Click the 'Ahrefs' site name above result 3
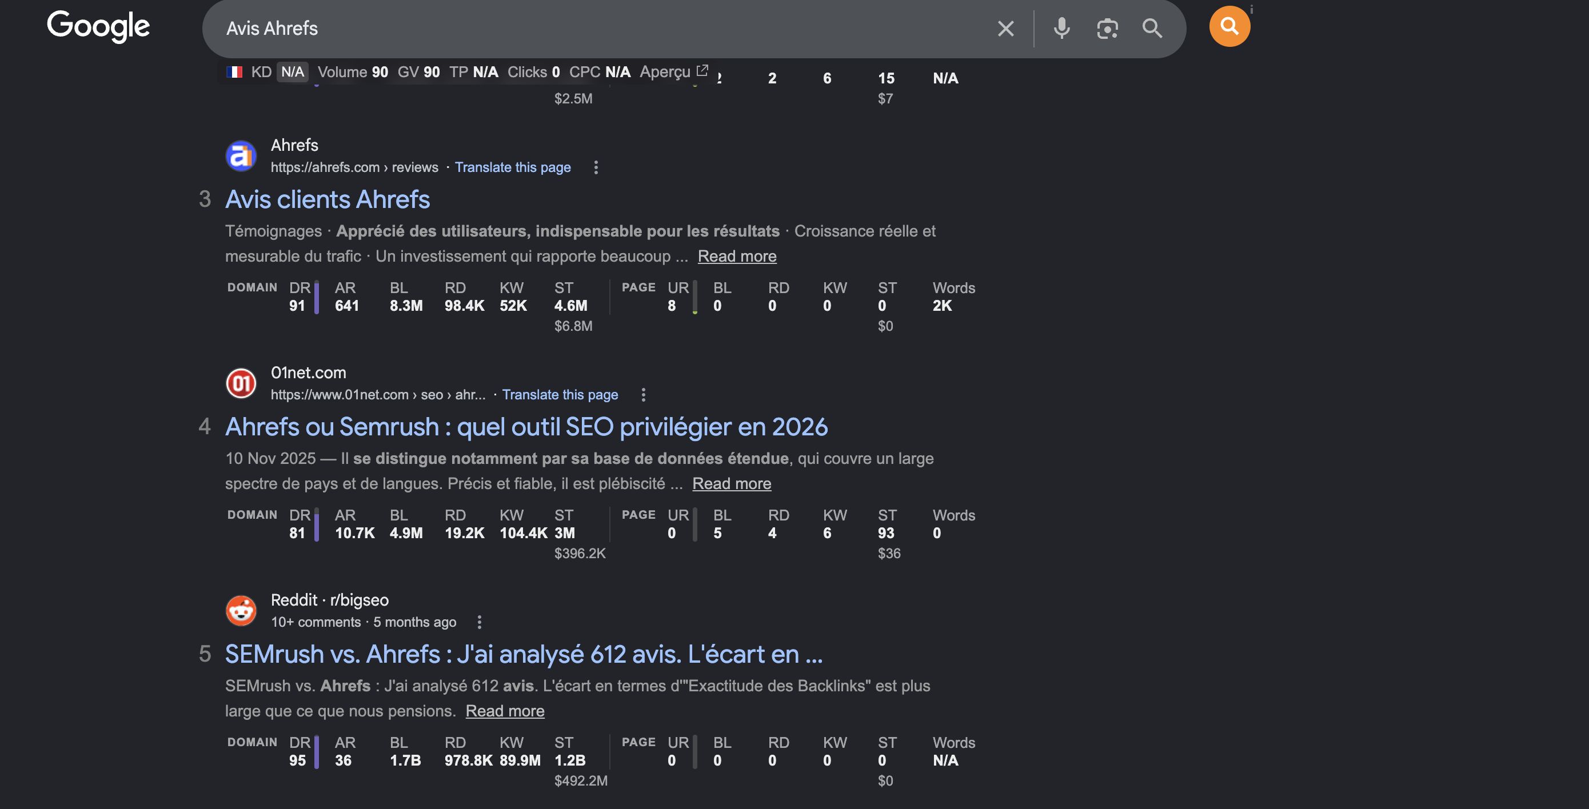 pyautogui.click(x=294, y=145)
